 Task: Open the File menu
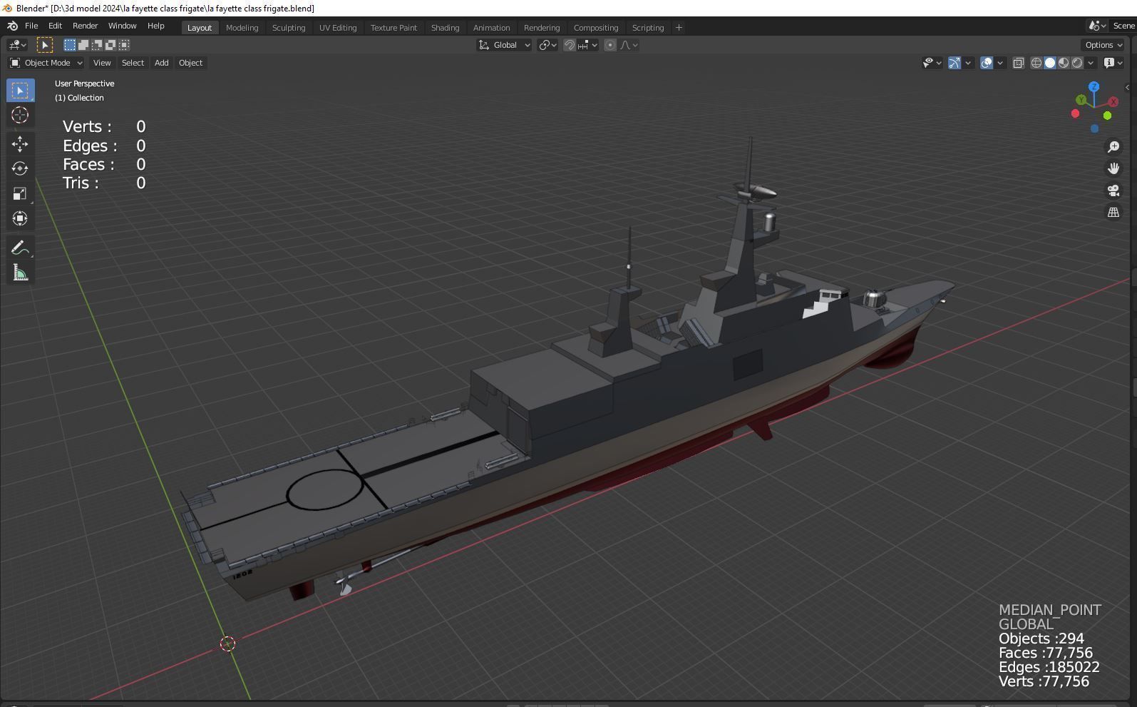31,26
